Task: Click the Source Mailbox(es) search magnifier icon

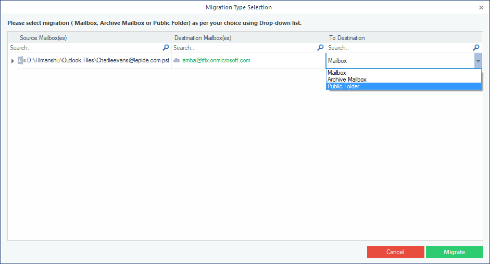Action: point(166,47)
